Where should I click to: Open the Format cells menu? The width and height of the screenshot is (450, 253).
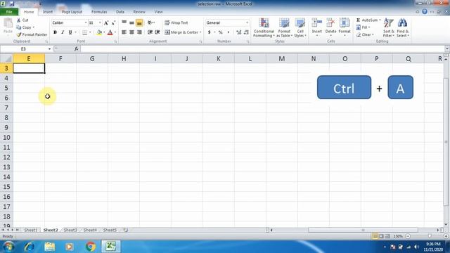[x=345, y=27]
